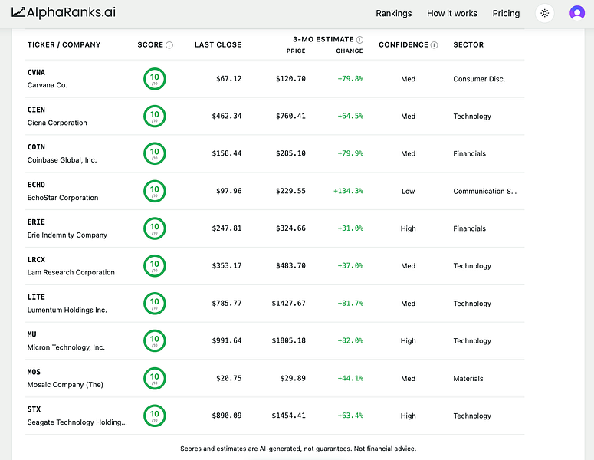
Task: Open the COIN ticker row
Action: click(274, 153)
